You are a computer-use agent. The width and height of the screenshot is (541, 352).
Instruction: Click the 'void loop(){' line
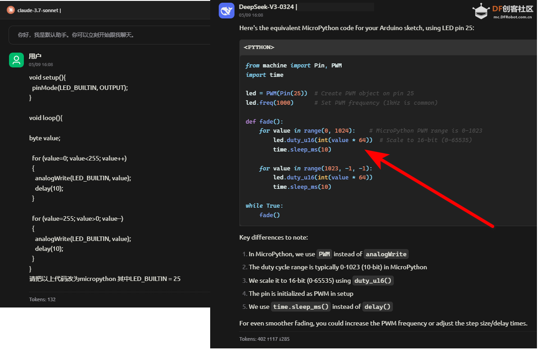coord(46,118)
